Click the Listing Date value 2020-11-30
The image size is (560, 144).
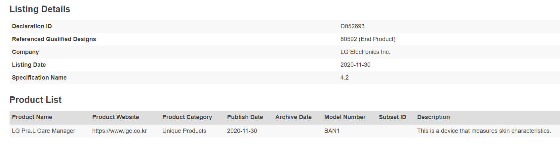(x=355, y=65)
